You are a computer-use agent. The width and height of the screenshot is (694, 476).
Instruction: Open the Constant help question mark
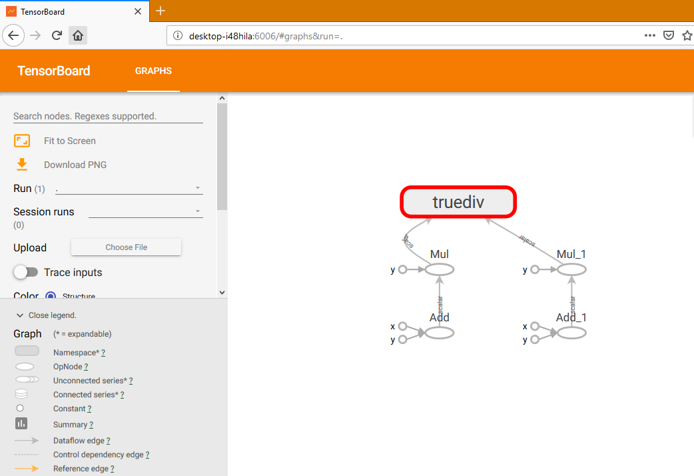[x=89, y=409]
